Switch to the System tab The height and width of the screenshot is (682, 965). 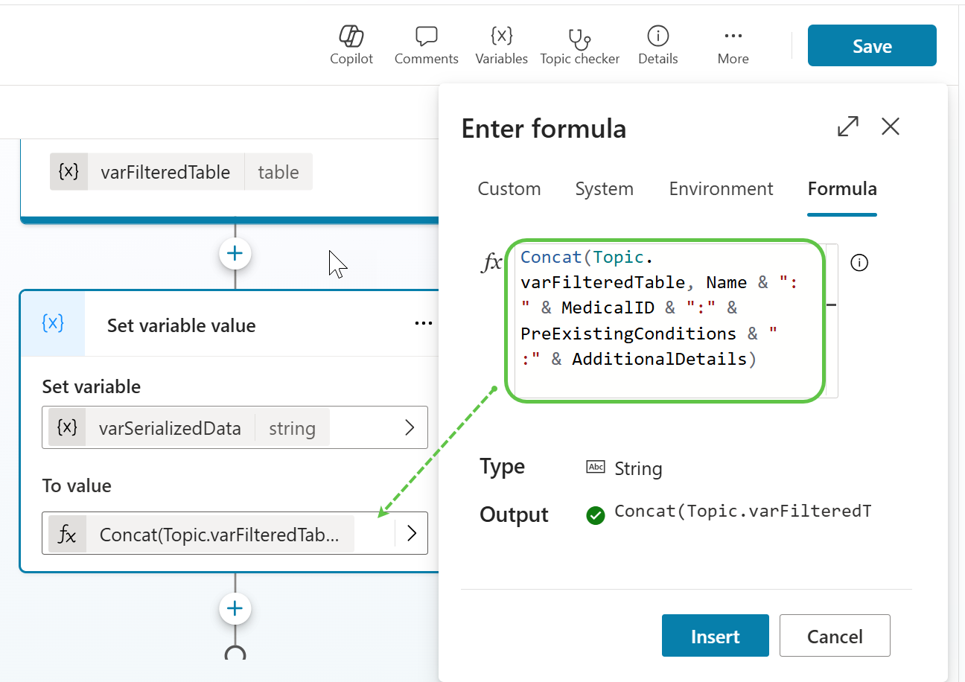(x=604, y=189)
